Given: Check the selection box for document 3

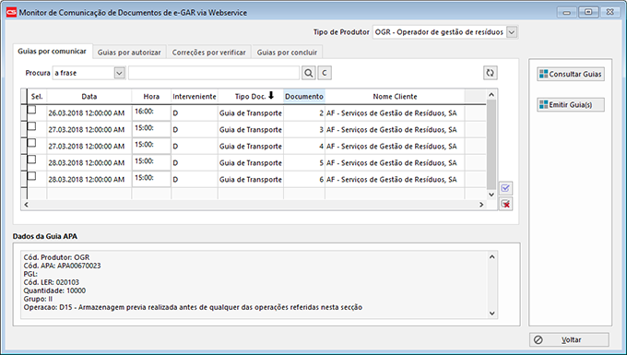Looking at the screenshot, I should tap(31, 126).
